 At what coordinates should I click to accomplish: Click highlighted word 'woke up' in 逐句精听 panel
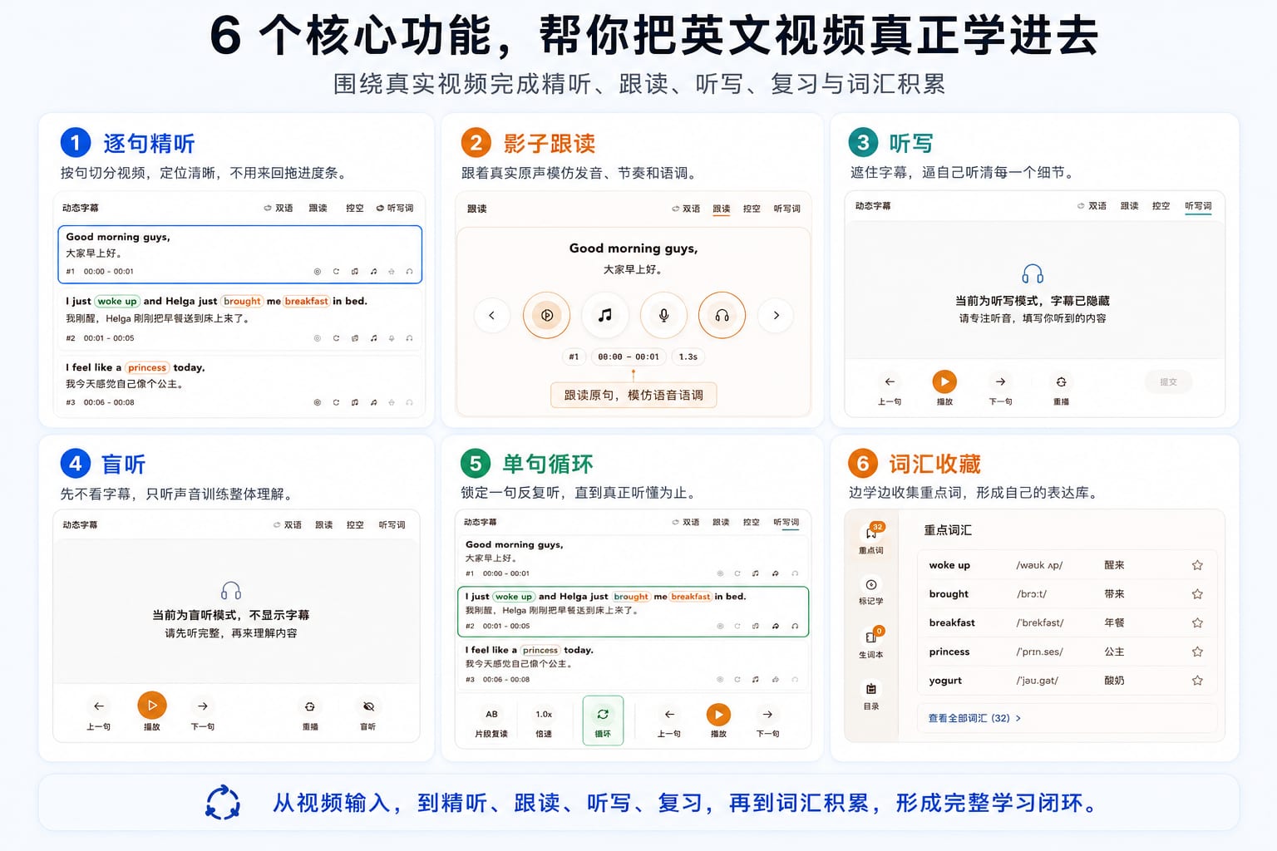tap(116, 301)
